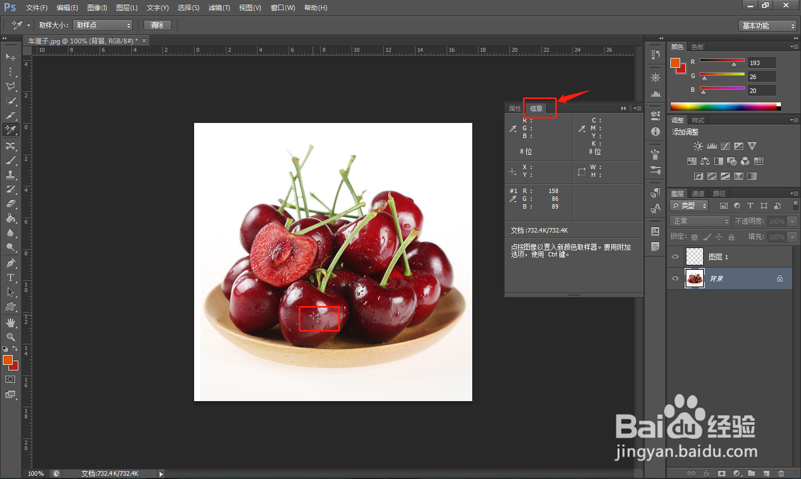
Task: Hide 图层 1 layer visibility eye
Action: (x=675, y=256)
